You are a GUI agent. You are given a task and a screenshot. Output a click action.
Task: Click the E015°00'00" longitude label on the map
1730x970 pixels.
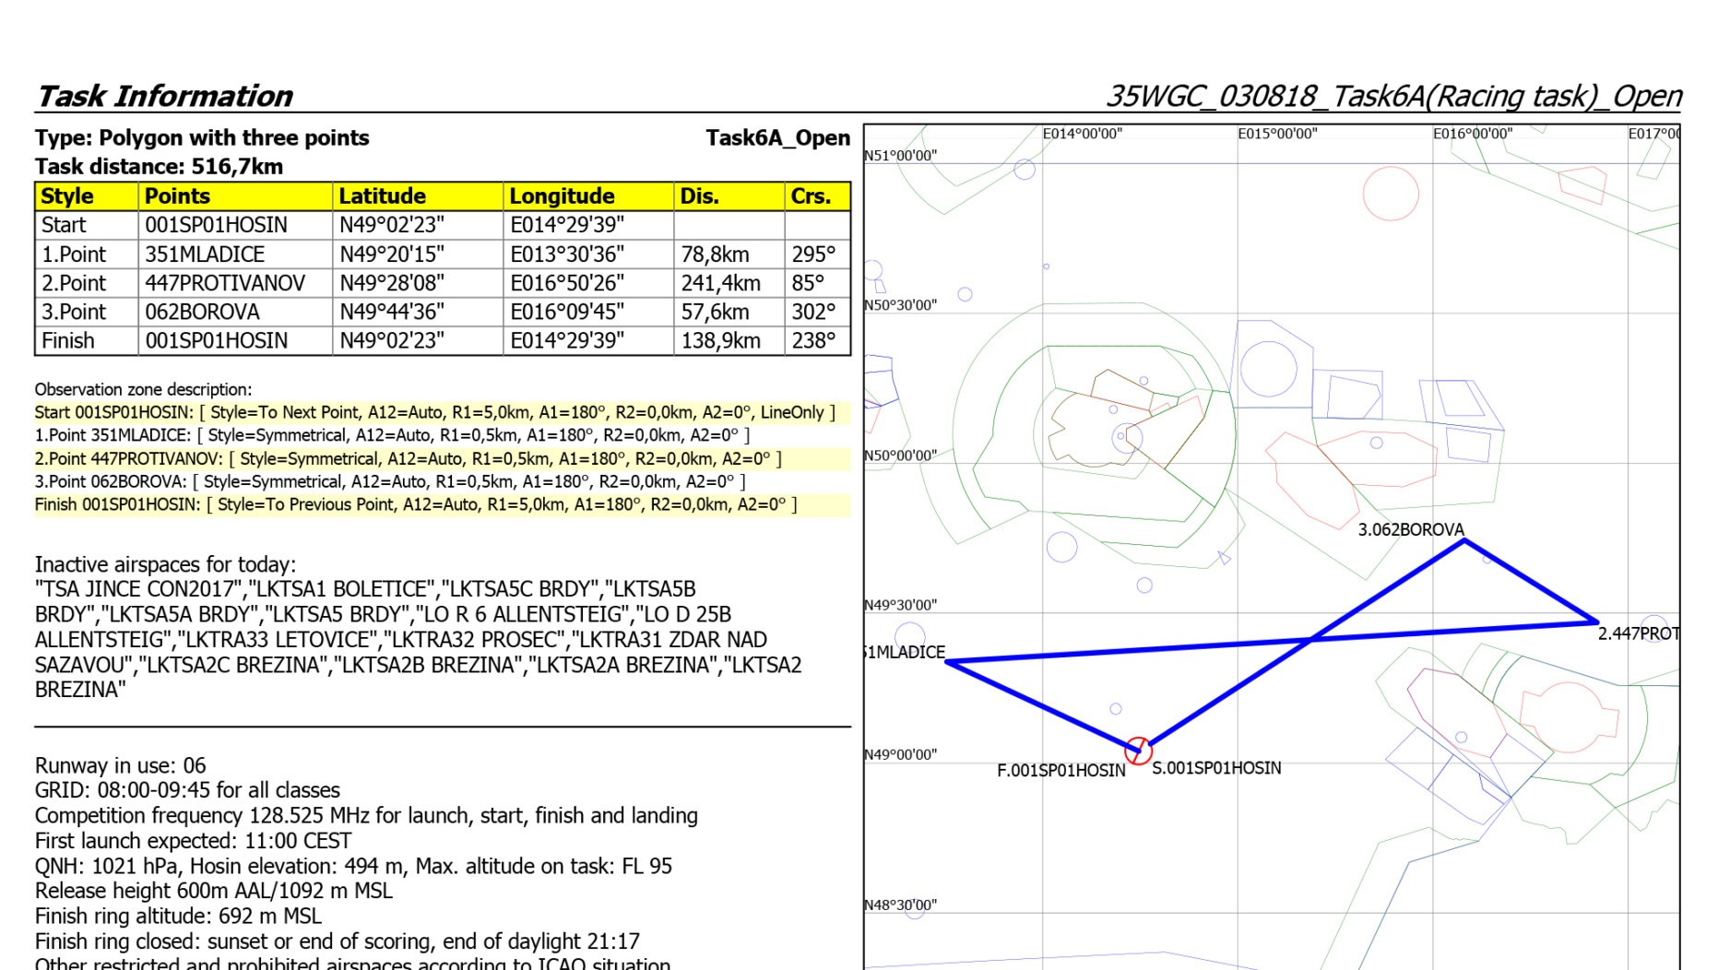[x=1276, y=134]
